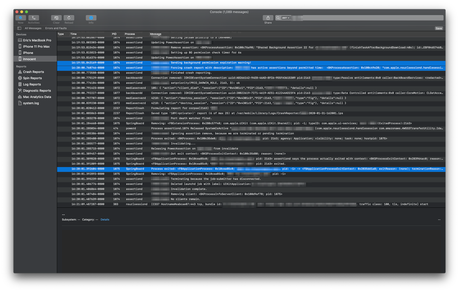This screenshot has width=459, height=291.
Task: Select row 'Releasing PowerAssertion on'
Action: 251,149
